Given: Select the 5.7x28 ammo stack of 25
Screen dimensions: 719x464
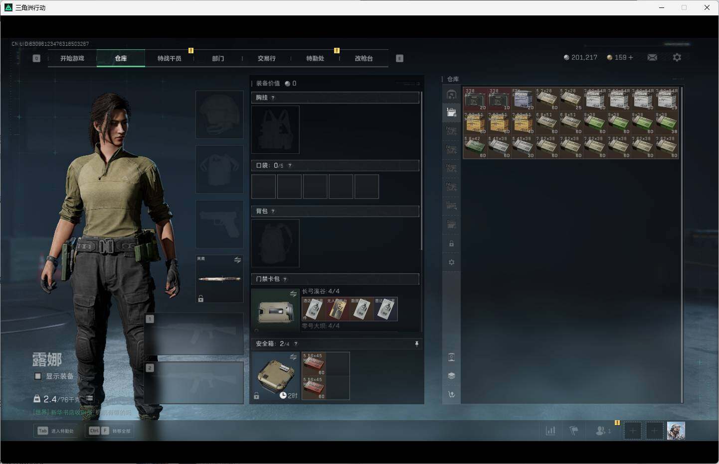Looking at the screenshot, I should coord(571,99).
